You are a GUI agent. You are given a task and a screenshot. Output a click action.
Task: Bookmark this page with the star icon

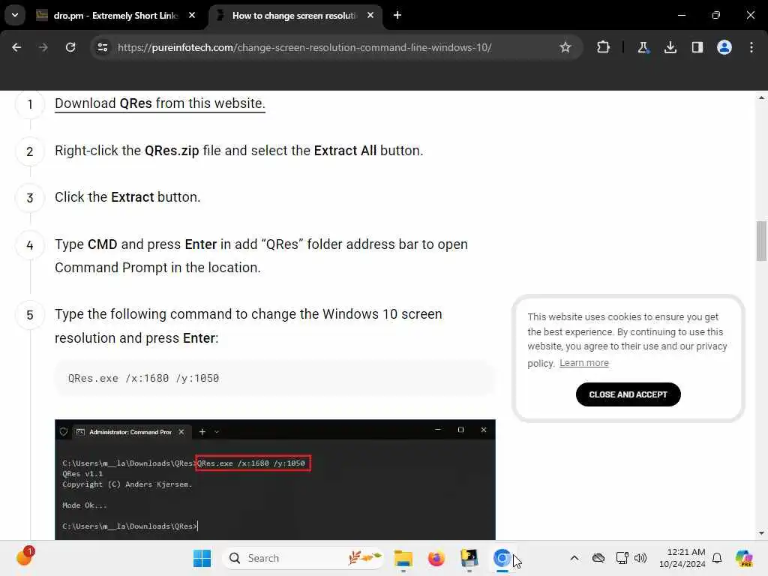click(565, 47)
